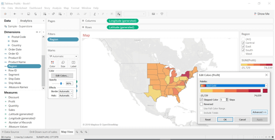This screenshot has height=140, width=275.
Task: Open the Color marks card button
Action: click(x=52, y=64)
